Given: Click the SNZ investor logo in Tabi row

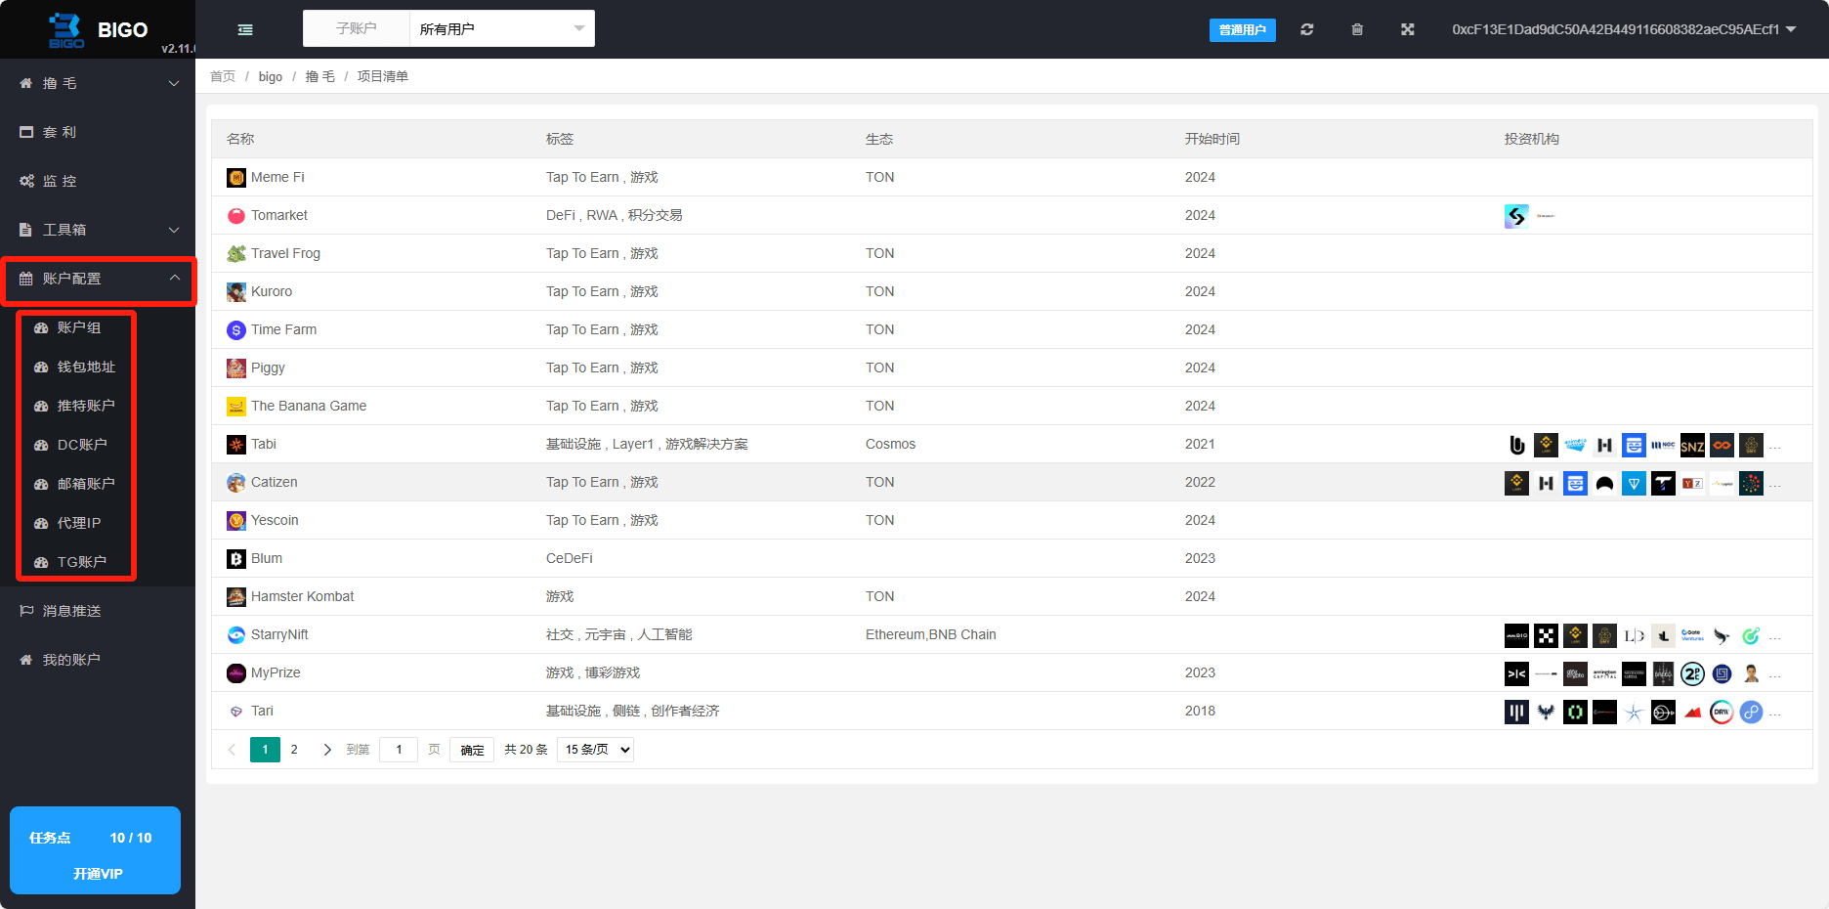Looking at the screenshot, I should point(1692,446).
